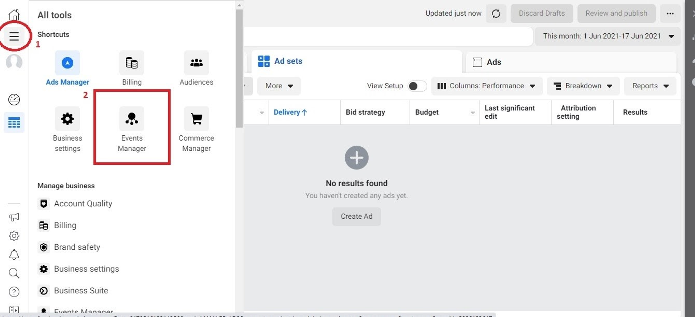Click the Ads Manager shortcut icon

[67, 63]
